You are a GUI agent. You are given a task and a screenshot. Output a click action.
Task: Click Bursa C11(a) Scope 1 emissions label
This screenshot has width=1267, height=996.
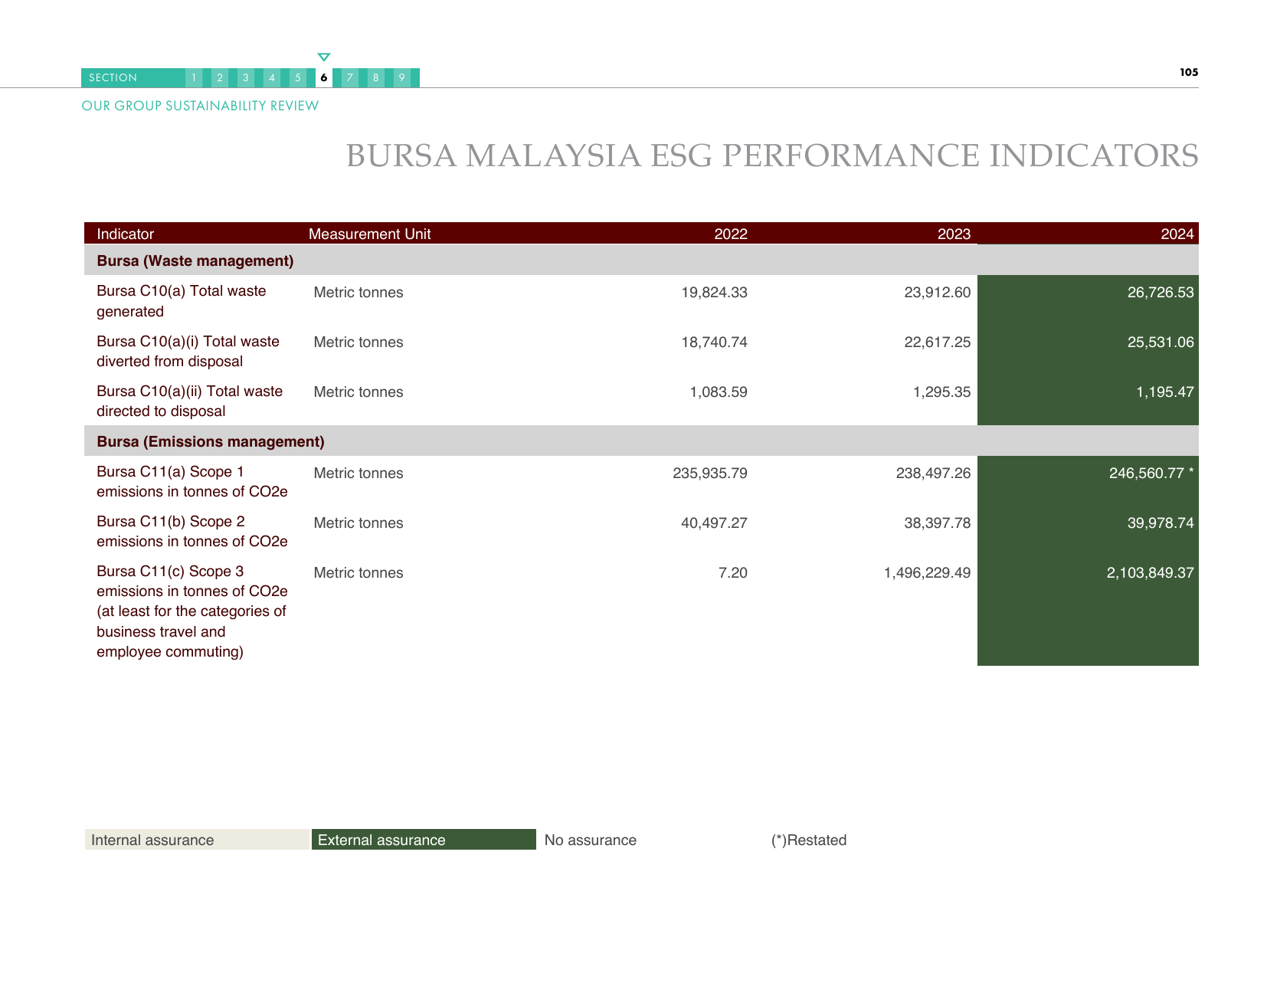pos(192,481)
